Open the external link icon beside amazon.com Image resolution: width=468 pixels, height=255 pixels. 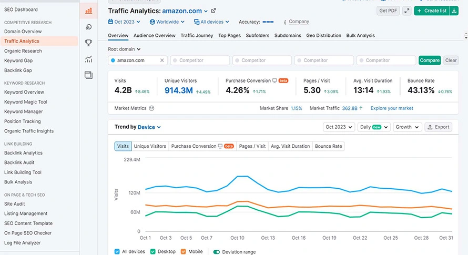213,11
